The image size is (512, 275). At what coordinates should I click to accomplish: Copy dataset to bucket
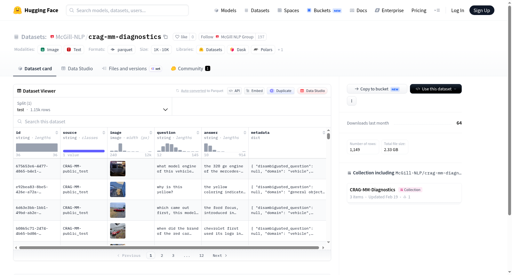(377, 89)
